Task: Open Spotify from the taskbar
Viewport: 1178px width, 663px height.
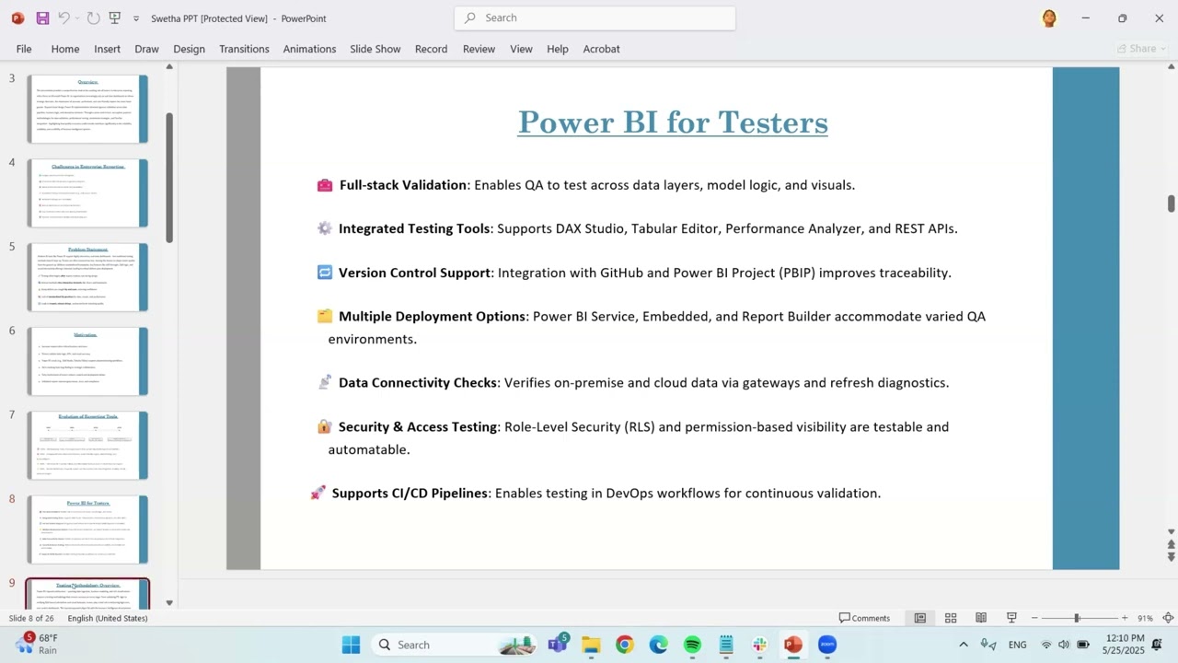Action: pyautogui.click(x=692, y=645)
